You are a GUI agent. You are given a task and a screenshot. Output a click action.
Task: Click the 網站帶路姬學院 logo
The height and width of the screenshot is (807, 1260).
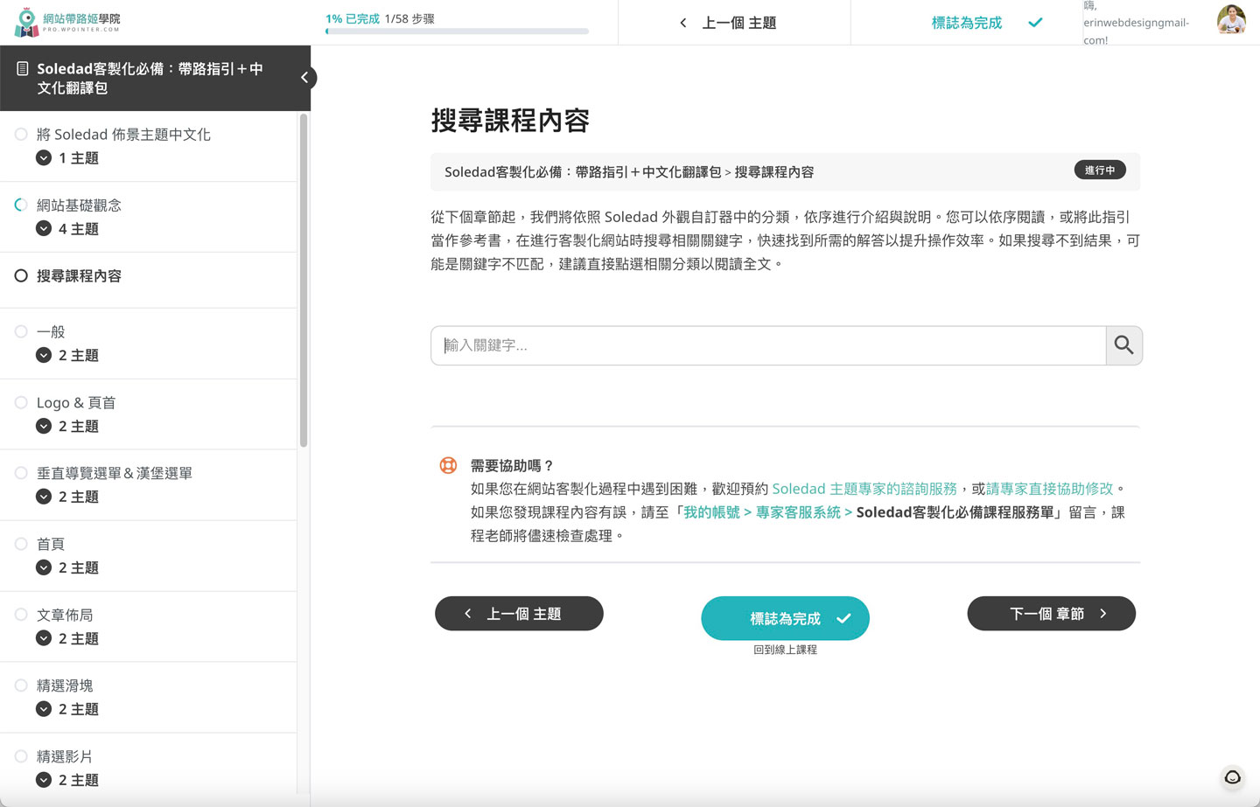click(67, 22)
